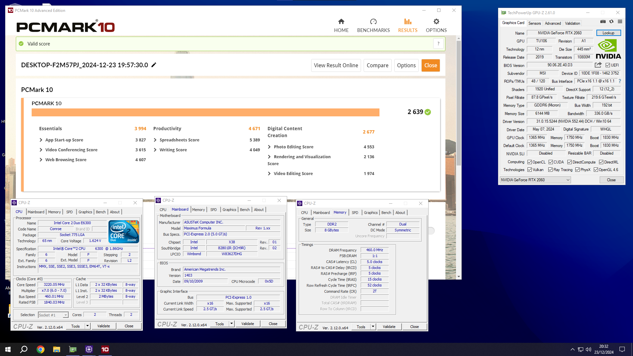
Task: Click View Result Online button
Action: [336, 65]
